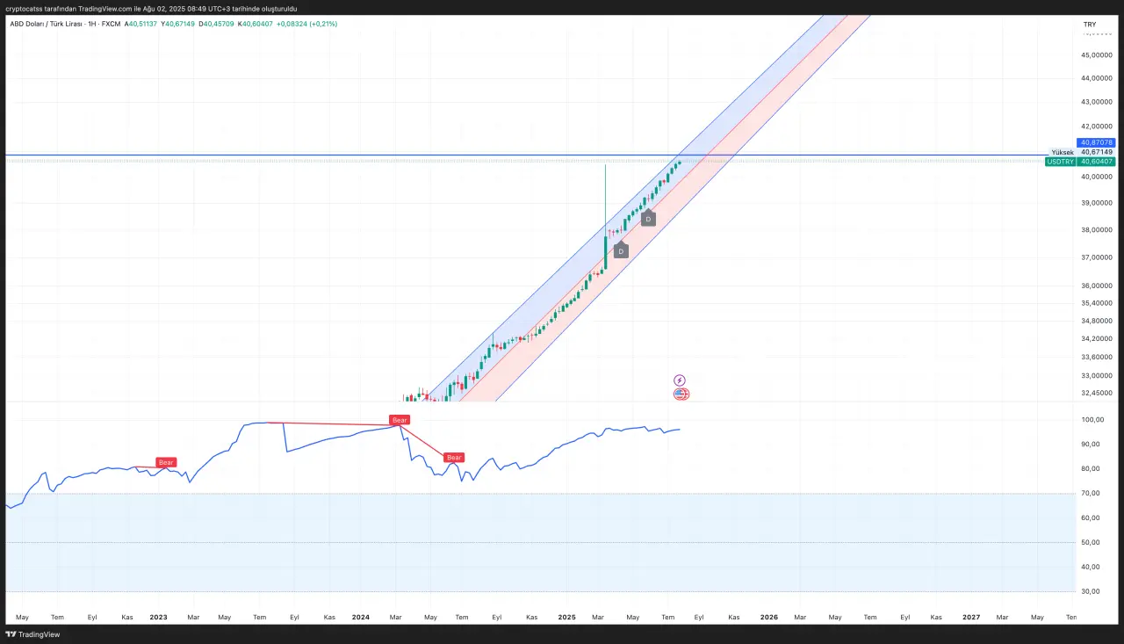The height and width of the screenshot is (644, 1124).
Task: Click the upper gray D marker on chart
Action: [648, 219]
